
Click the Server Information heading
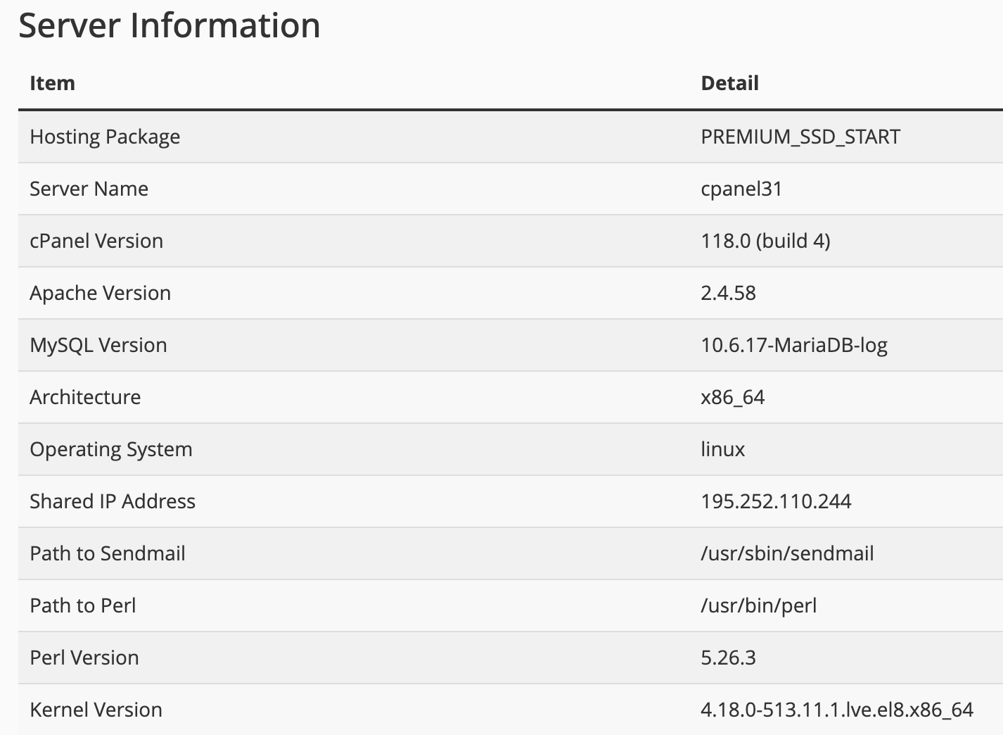tap(170, 26)
